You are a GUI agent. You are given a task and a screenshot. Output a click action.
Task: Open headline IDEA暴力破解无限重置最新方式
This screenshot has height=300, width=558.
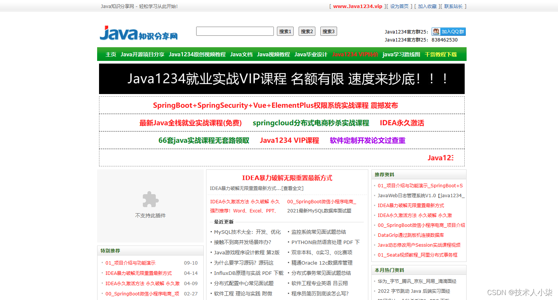tap(287, 178)
